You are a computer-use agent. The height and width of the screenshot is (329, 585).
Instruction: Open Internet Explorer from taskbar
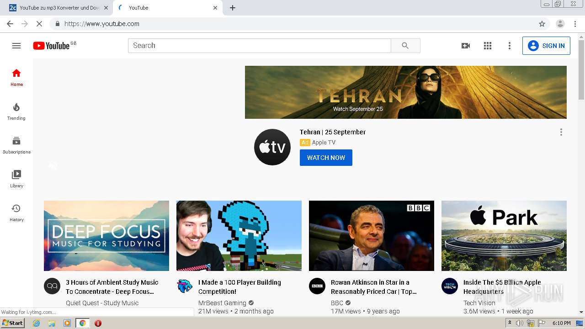click(x=36, y=323)
